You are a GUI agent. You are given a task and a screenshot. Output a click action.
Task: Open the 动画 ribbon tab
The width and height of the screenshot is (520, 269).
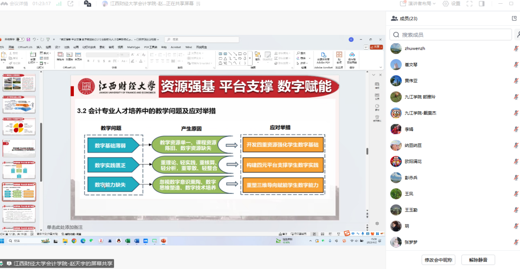tap(77, 47)
